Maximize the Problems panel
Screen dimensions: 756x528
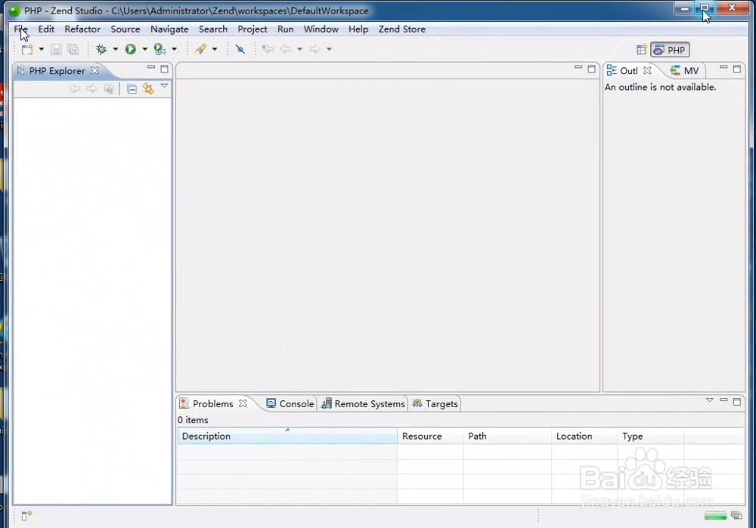point(736,401)
